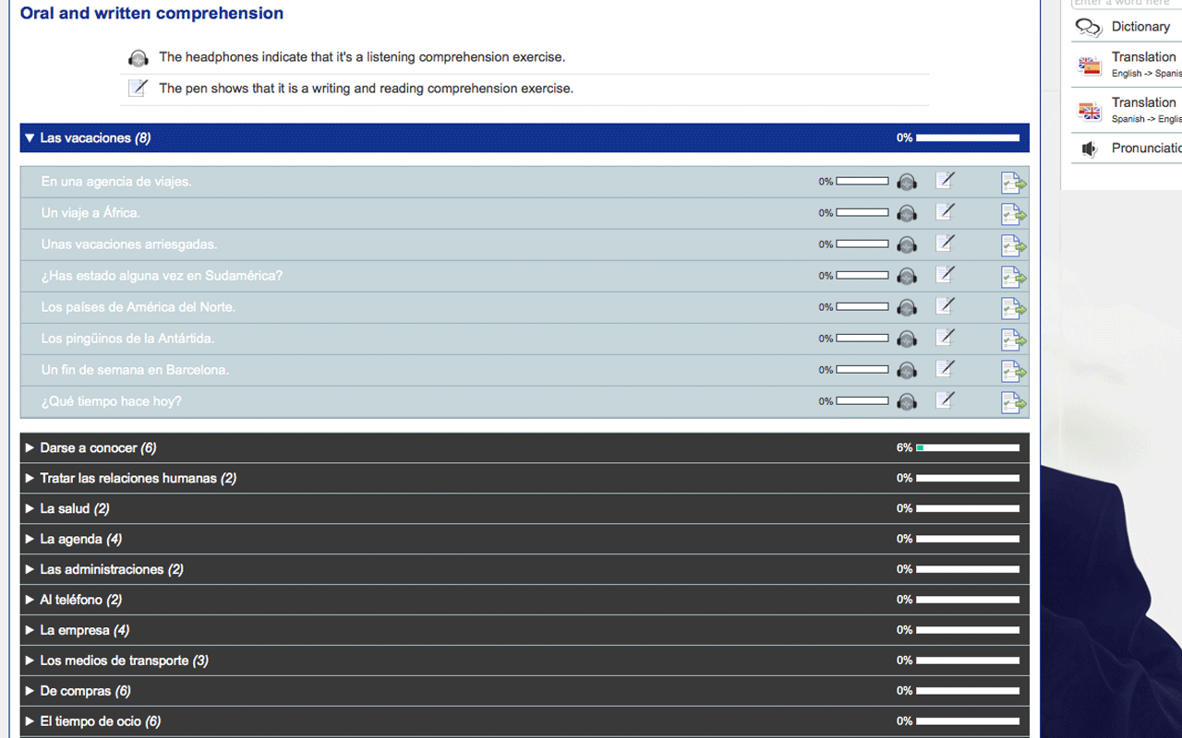The width and height of the screenshot is (1182, 738).
Task: Click the pen legend icon
Action: [139, 89]
